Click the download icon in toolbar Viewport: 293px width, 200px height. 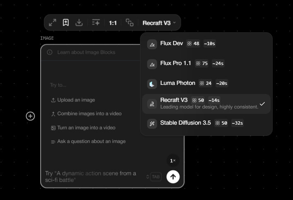click(79, 23)
